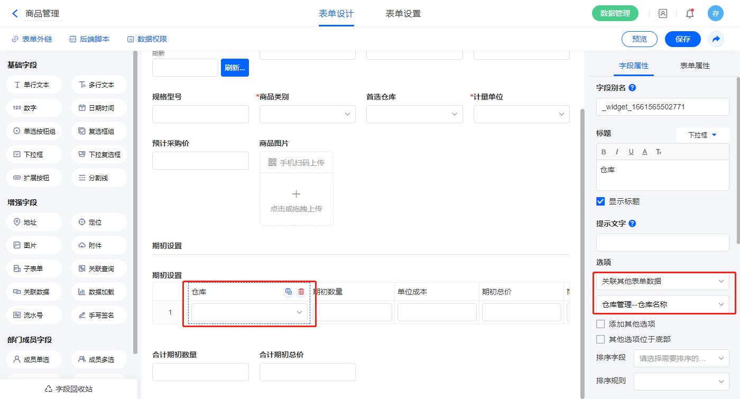The height and width of the screenshot is (399, 740).
Task: Click the blue 保存 button
Action: click(682, 39)
